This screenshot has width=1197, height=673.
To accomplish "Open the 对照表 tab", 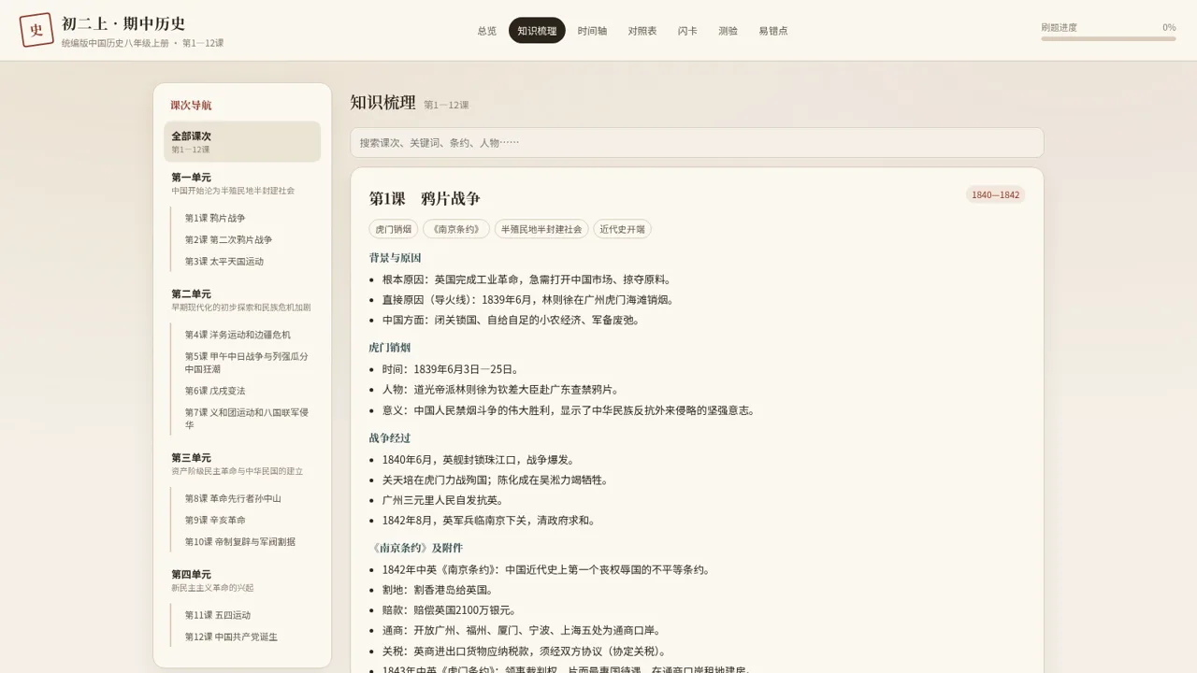I will (642, 31).
